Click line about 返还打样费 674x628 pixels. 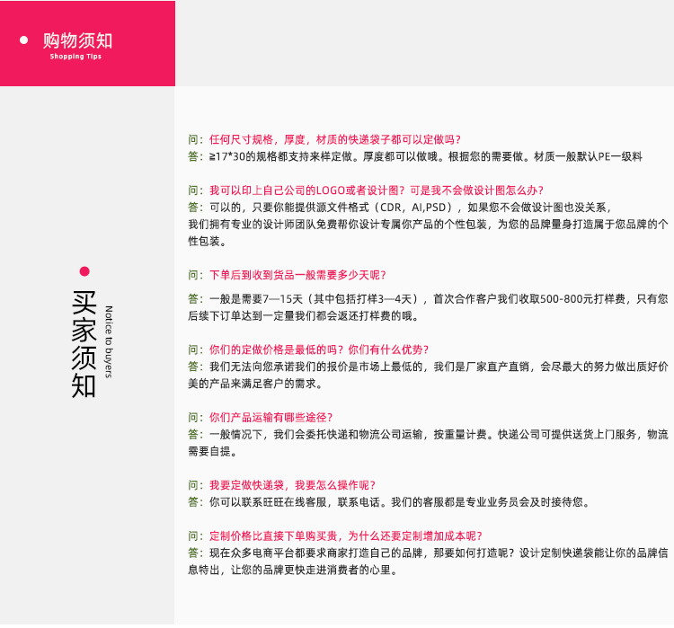tap(304, 316)
